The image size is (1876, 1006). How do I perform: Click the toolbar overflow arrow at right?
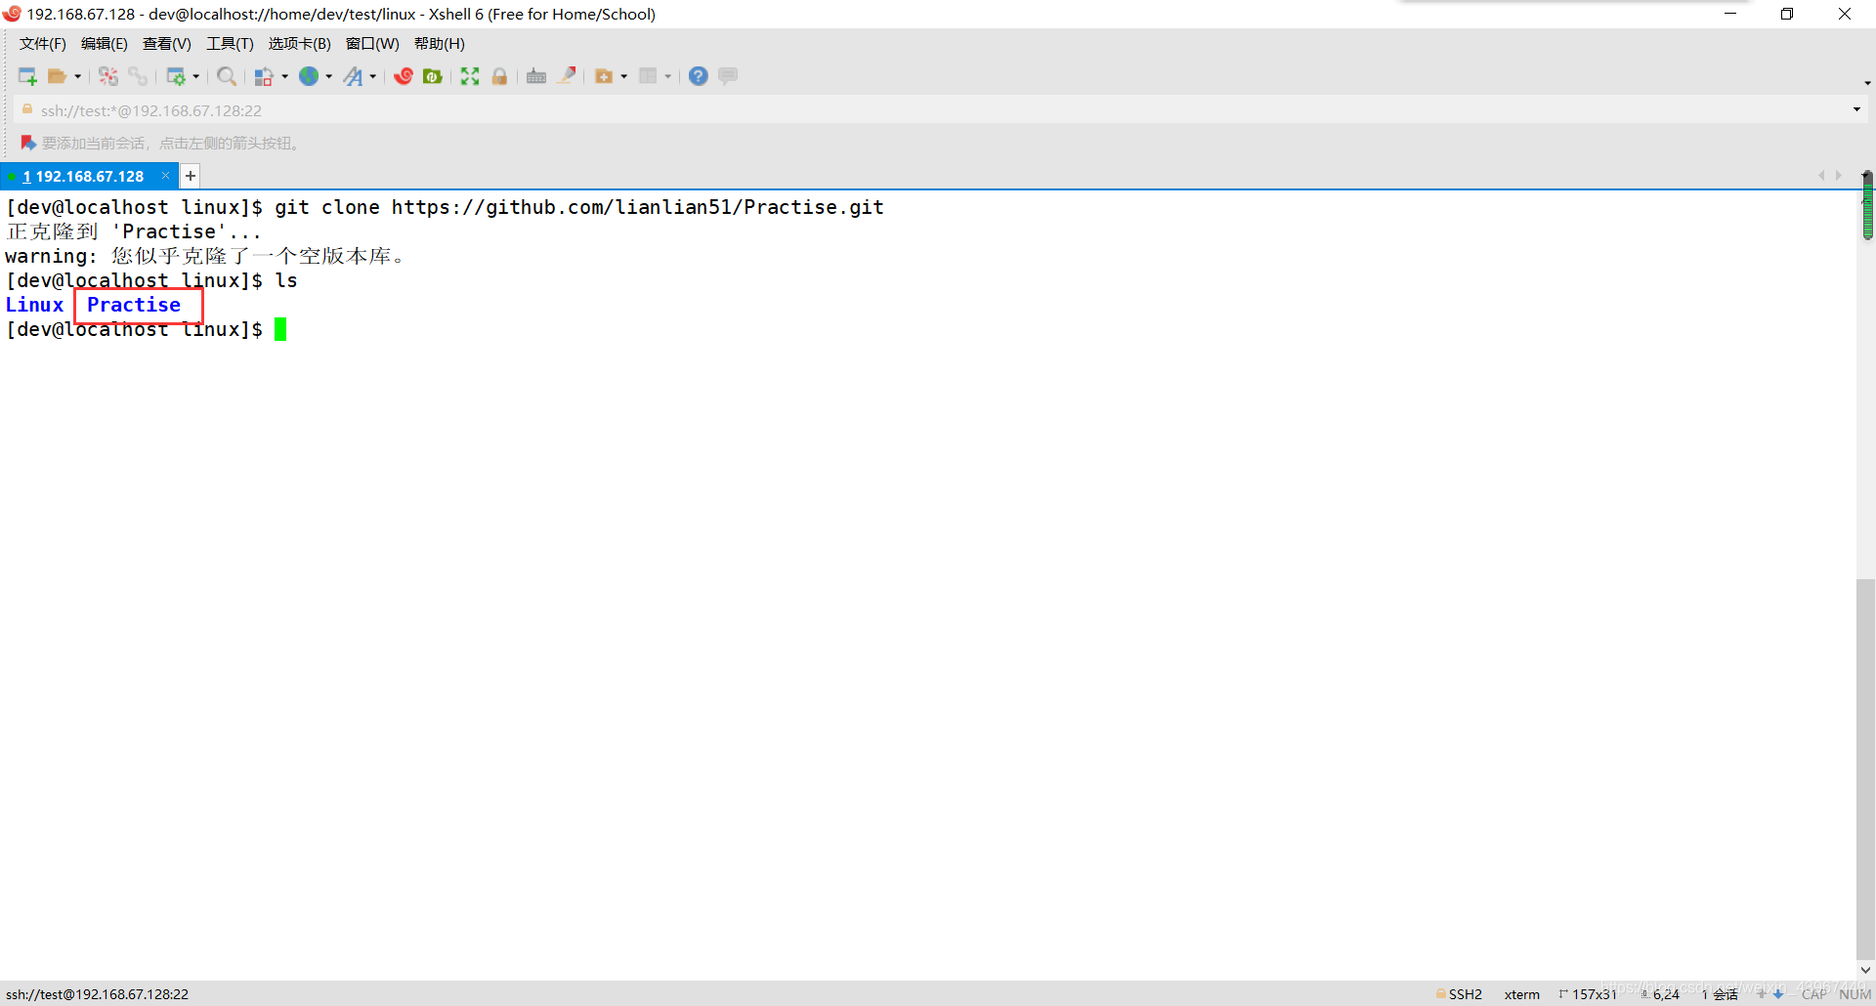click(1867, 83)
